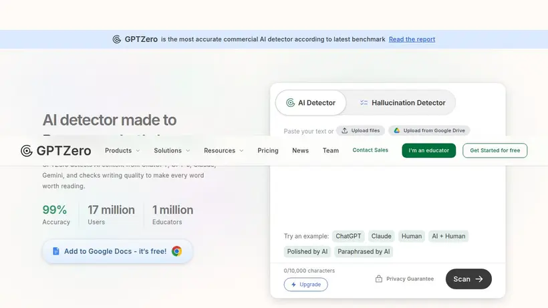Click the Hallucination Detector checklist icon
Image resolution: width=548 pixels, height=308 pixels.
point(364,103)
